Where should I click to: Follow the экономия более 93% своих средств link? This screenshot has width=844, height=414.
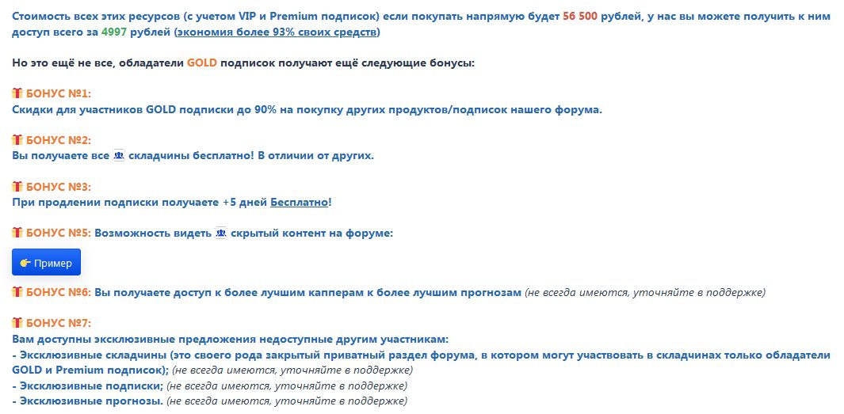277,32
